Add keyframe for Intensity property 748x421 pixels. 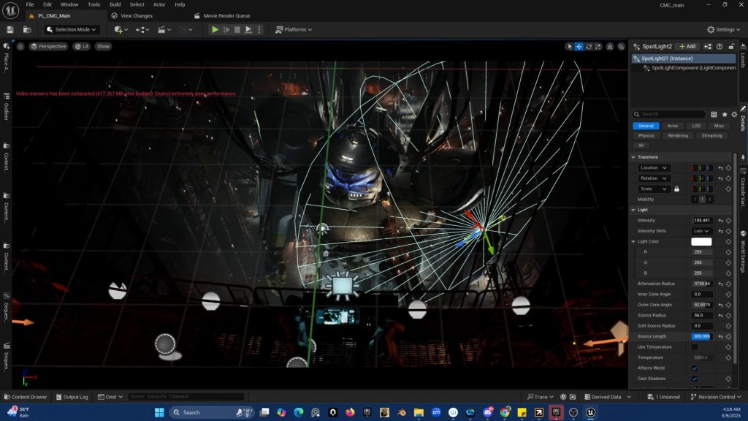pos(728,221)
